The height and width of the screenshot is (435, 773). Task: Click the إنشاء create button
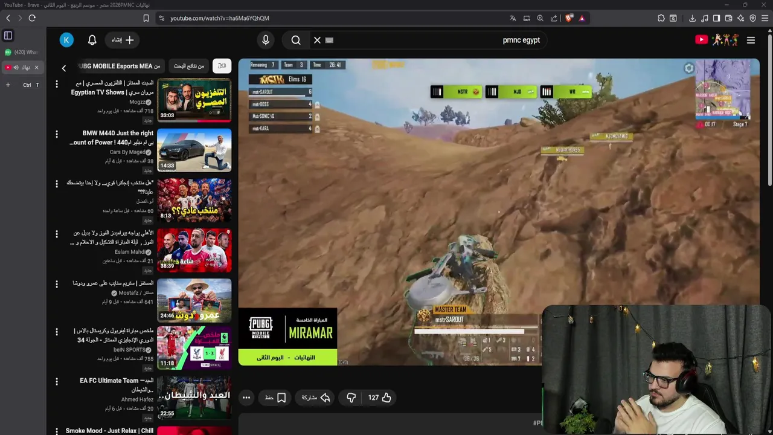123,40
